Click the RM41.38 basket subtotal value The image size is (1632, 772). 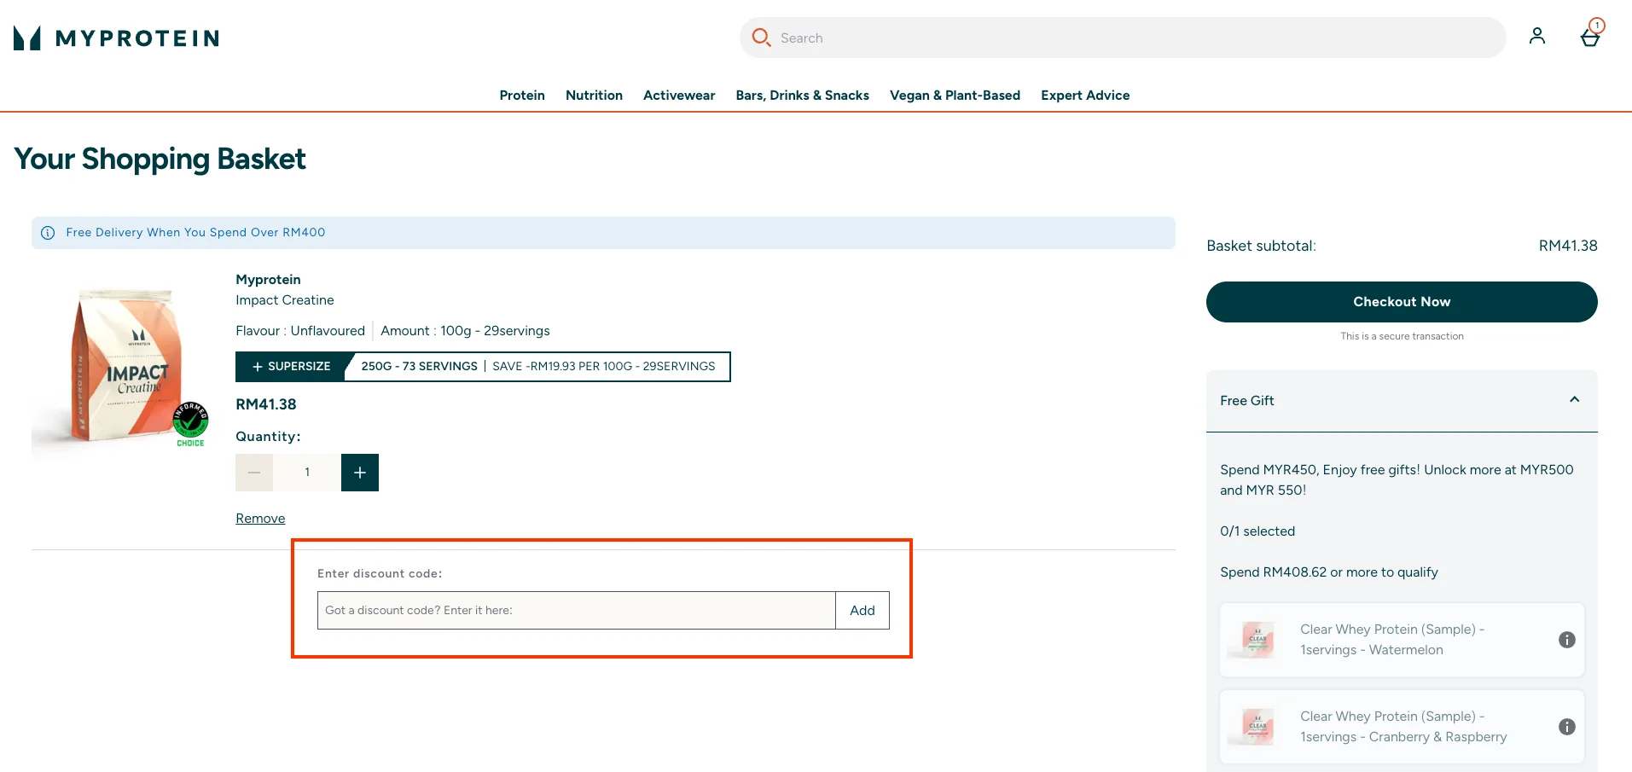pyautogui.click(x=1568, y=246)
